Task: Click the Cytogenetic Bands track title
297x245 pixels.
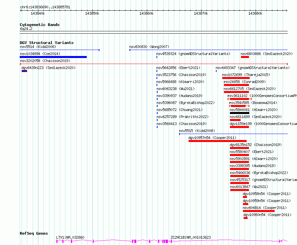Action: click(x=40, y=25)
